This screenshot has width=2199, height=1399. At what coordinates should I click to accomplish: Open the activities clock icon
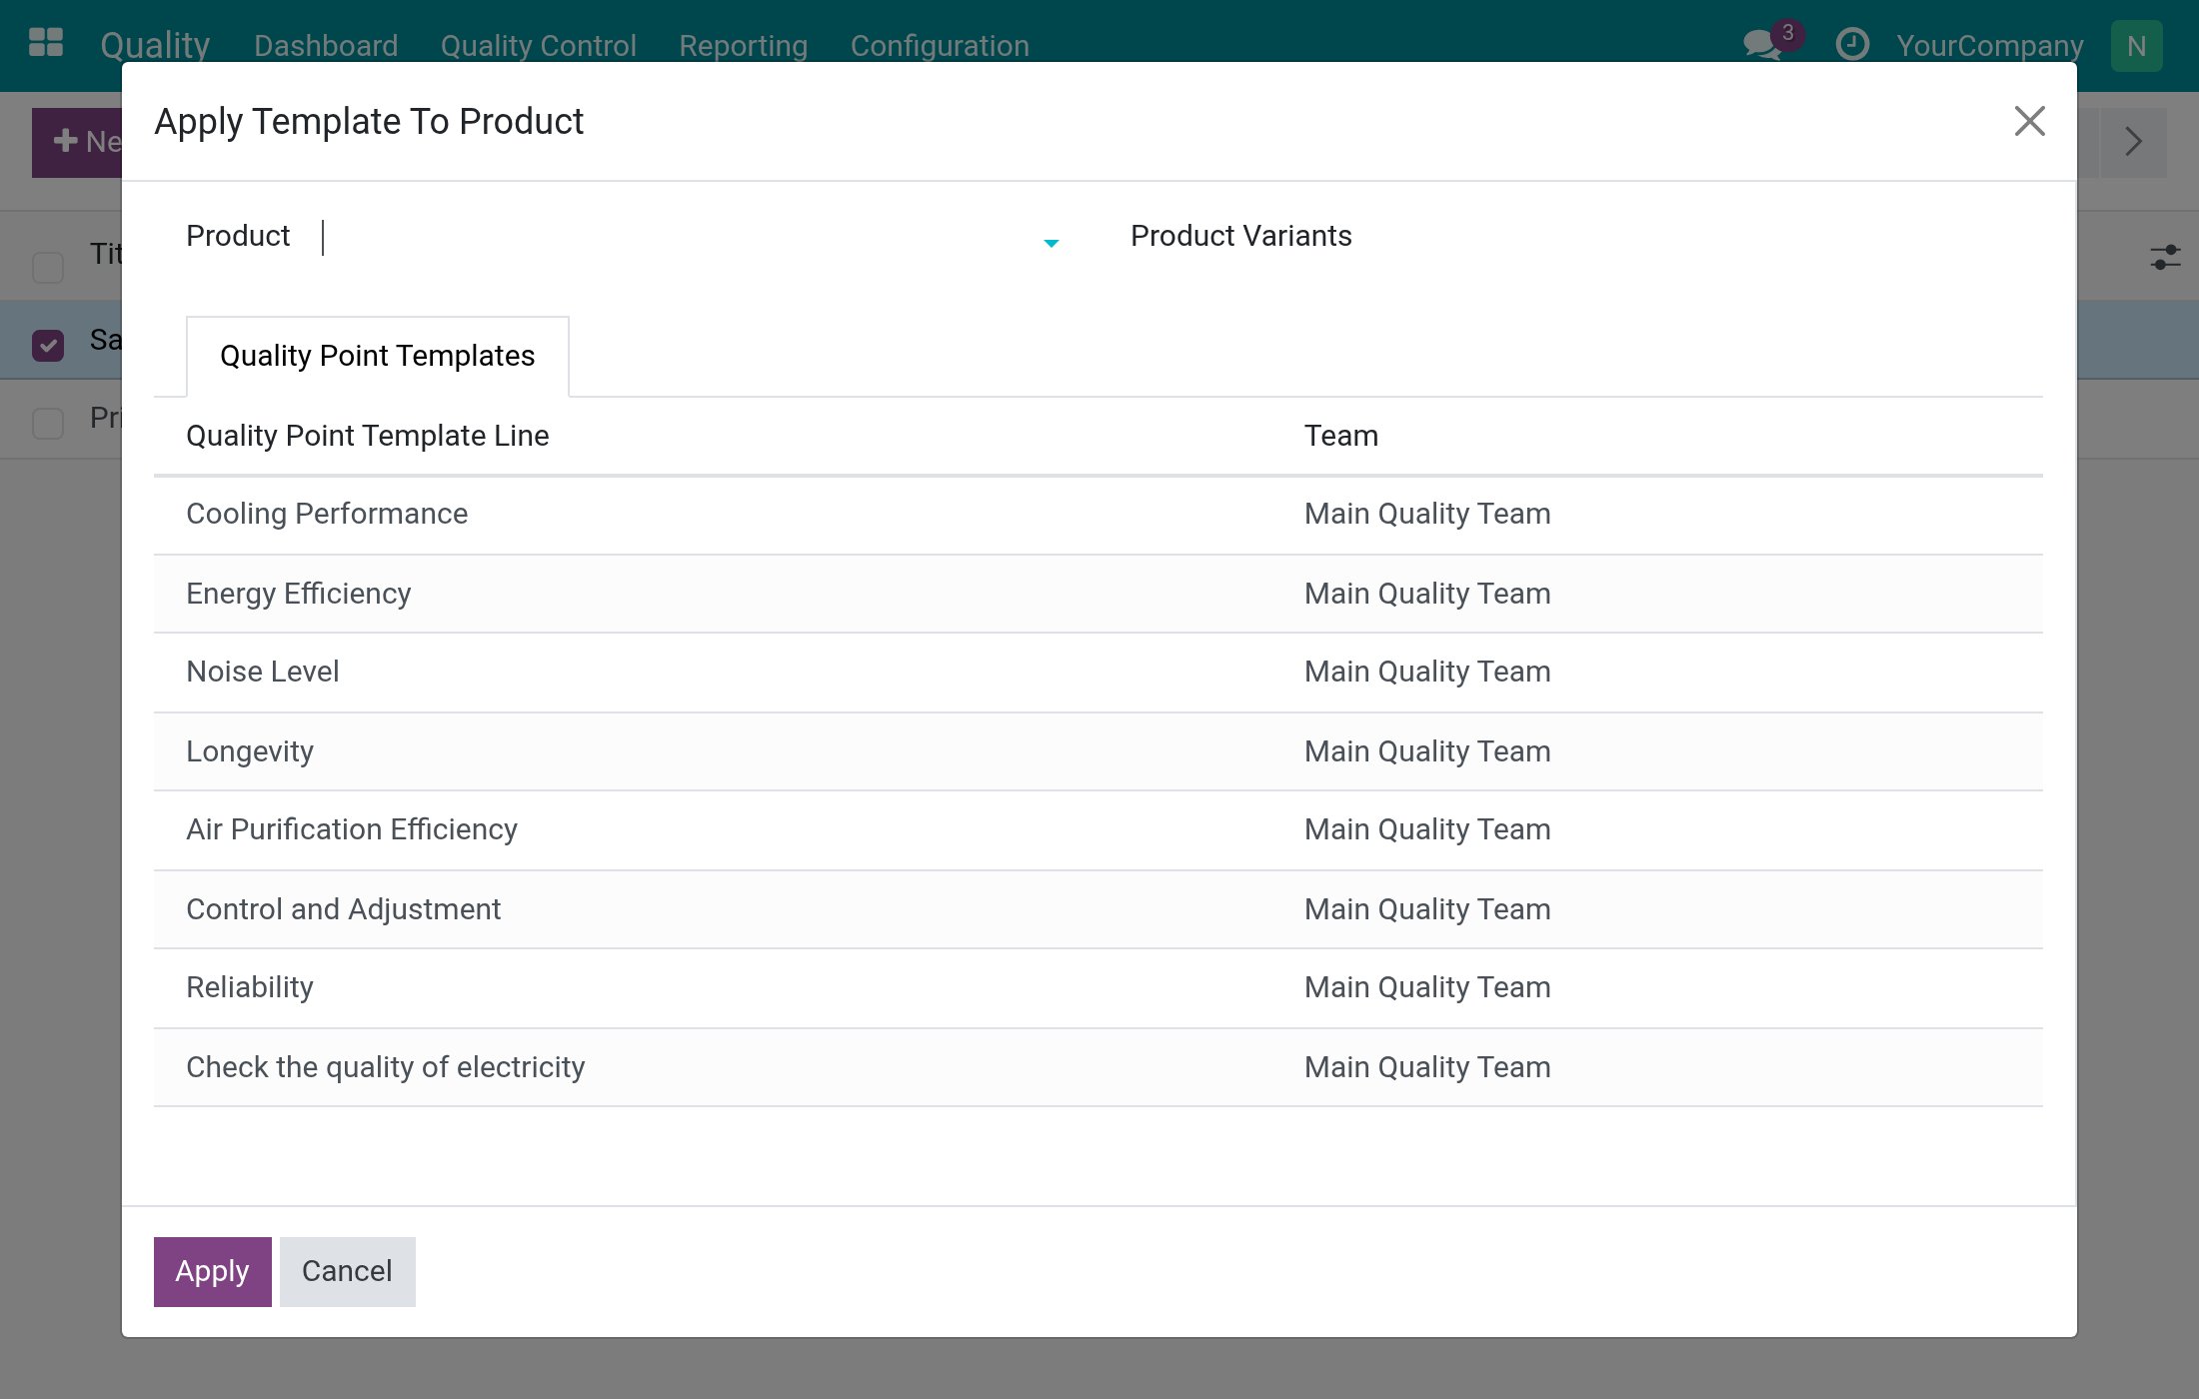[1852, 45]
